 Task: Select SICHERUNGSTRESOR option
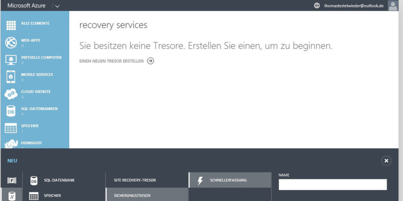[132, 196]
